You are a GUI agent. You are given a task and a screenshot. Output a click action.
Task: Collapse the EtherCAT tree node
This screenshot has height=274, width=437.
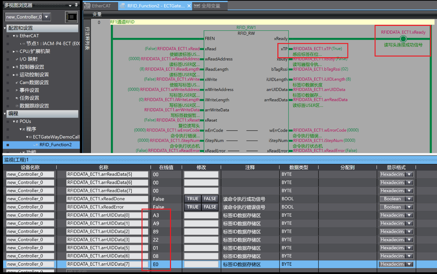[x=14, y=36]
